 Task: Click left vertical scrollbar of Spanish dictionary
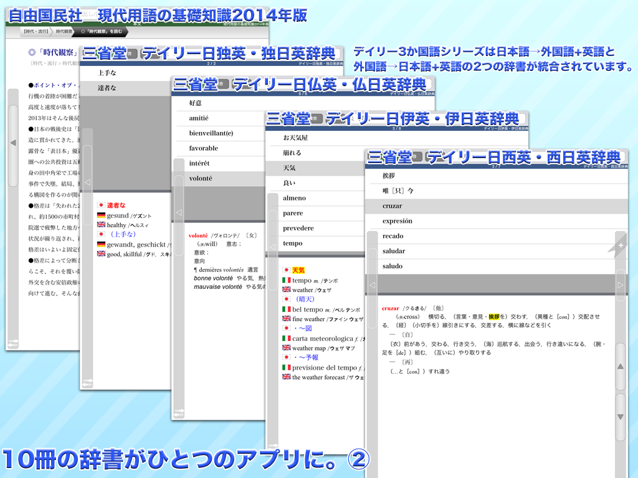373,354
